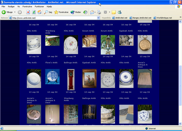182x131 pixels.
Task: Click the Tilbage (Back) button
Action: point(7,12)
